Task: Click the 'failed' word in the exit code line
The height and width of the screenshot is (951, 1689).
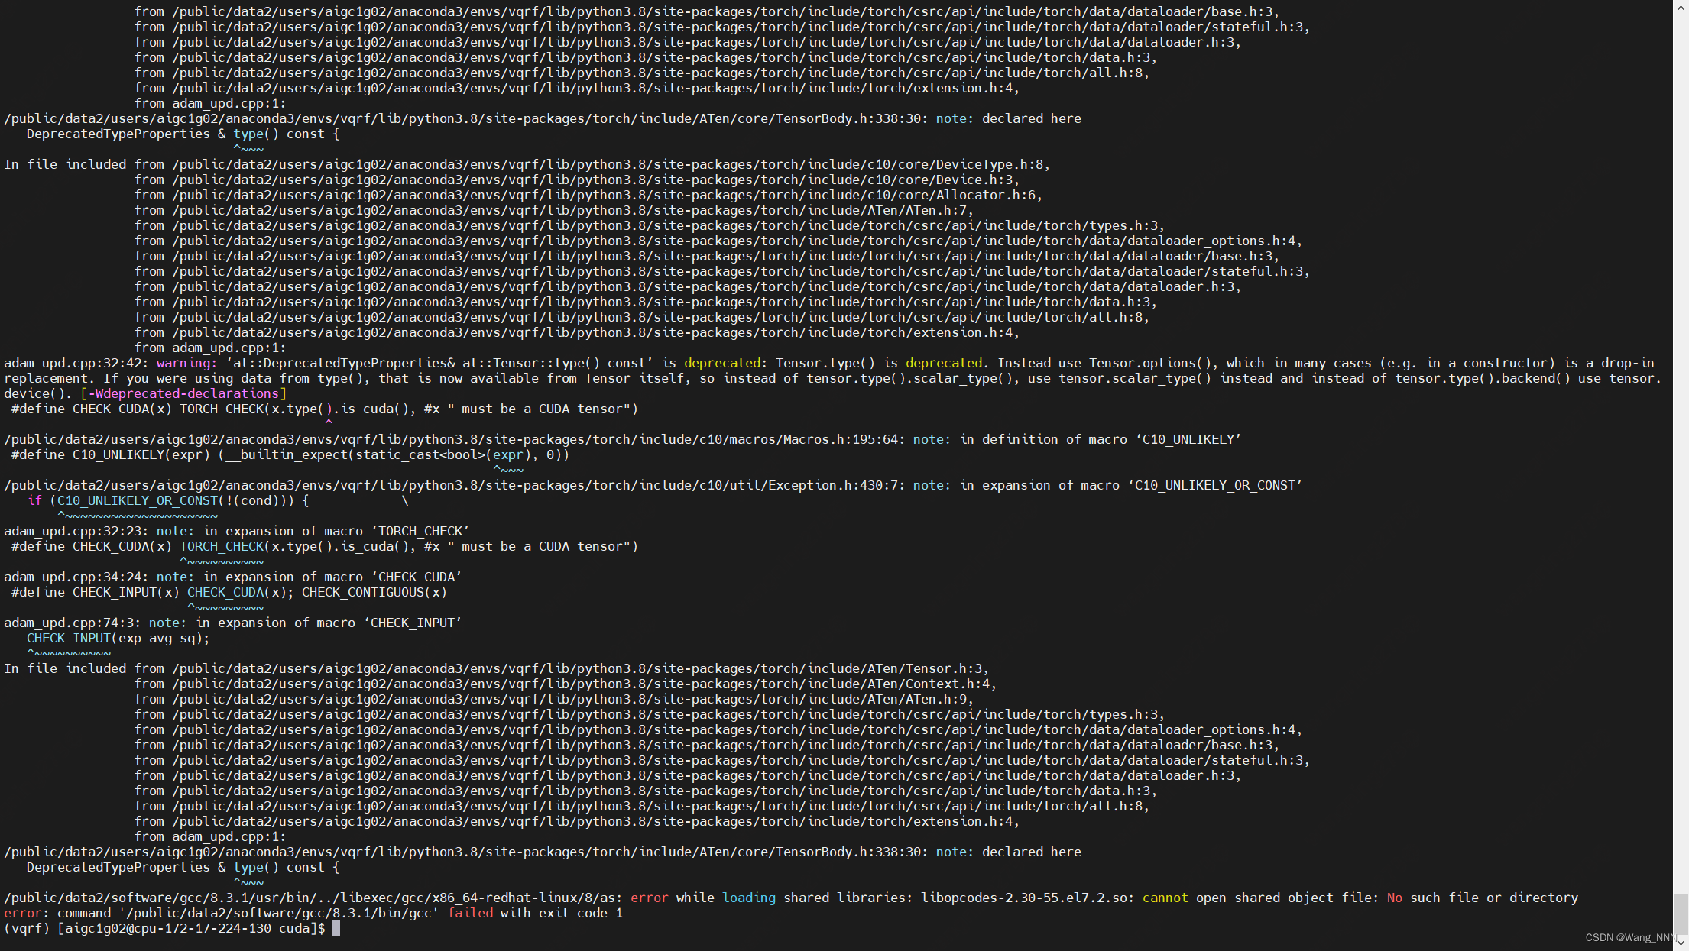Action: pyautogui.click(x=470, y=913)
